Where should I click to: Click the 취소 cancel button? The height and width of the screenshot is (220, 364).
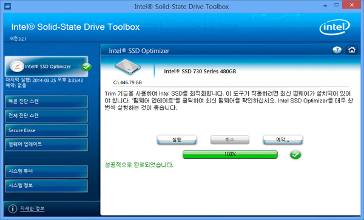pos(230,140)
